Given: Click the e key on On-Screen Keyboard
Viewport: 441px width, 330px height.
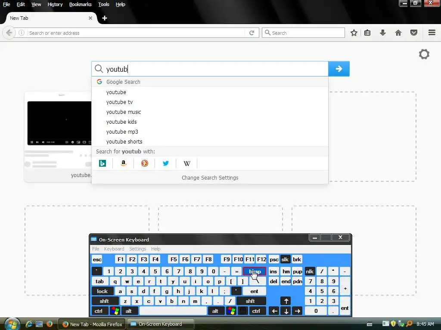Looking at the screenshot, I should 138,281.
